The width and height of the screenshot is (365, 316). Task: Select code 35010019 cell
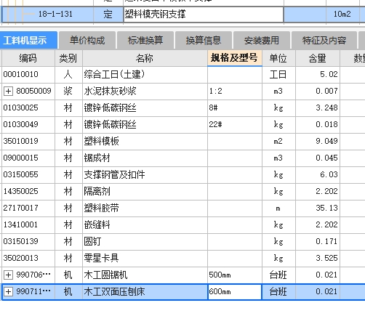click(x=28, y=141)
